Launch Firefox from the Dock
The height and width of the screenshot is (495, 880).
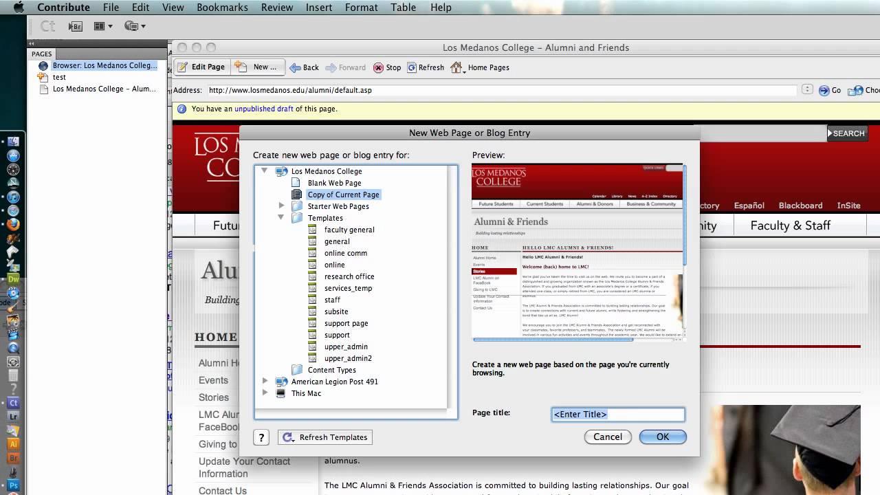(x=13, y=224)
